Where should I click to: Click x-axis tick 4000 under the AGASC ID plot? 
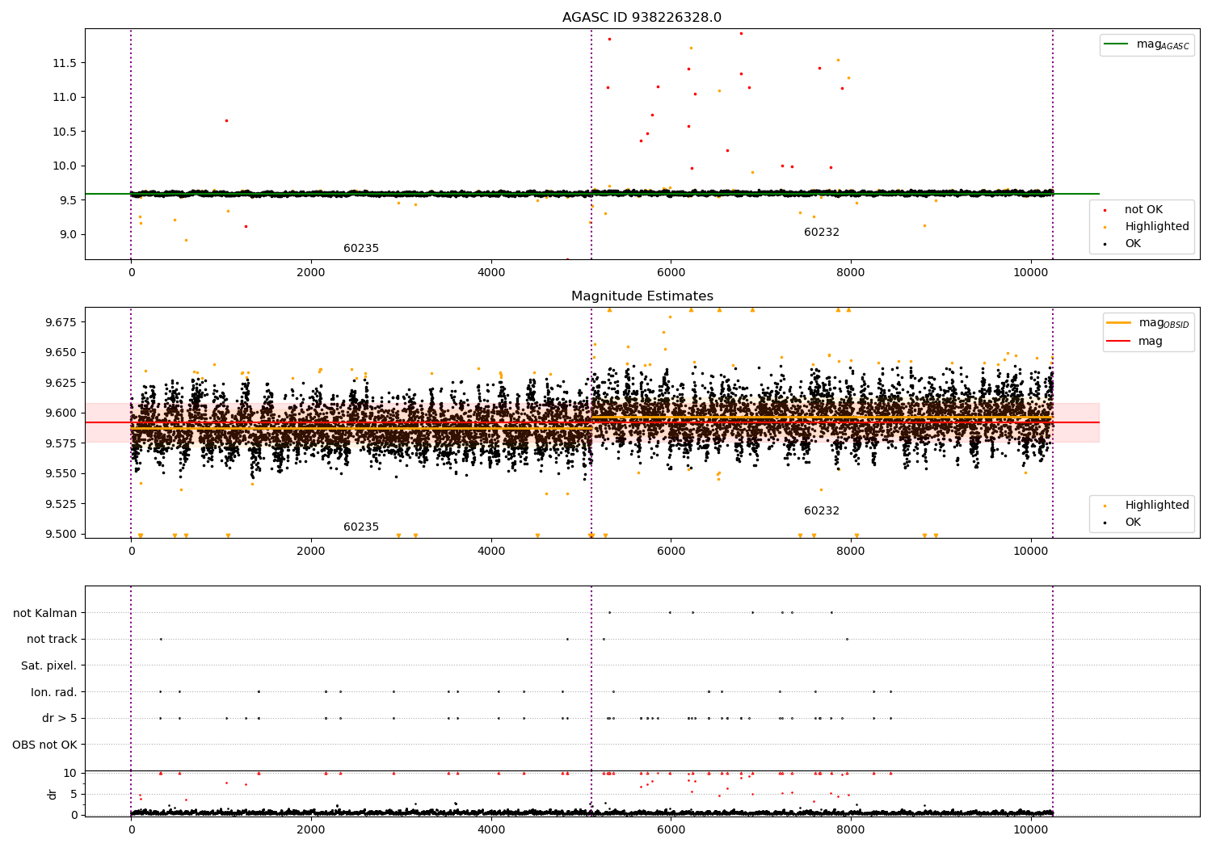point(491,273)
